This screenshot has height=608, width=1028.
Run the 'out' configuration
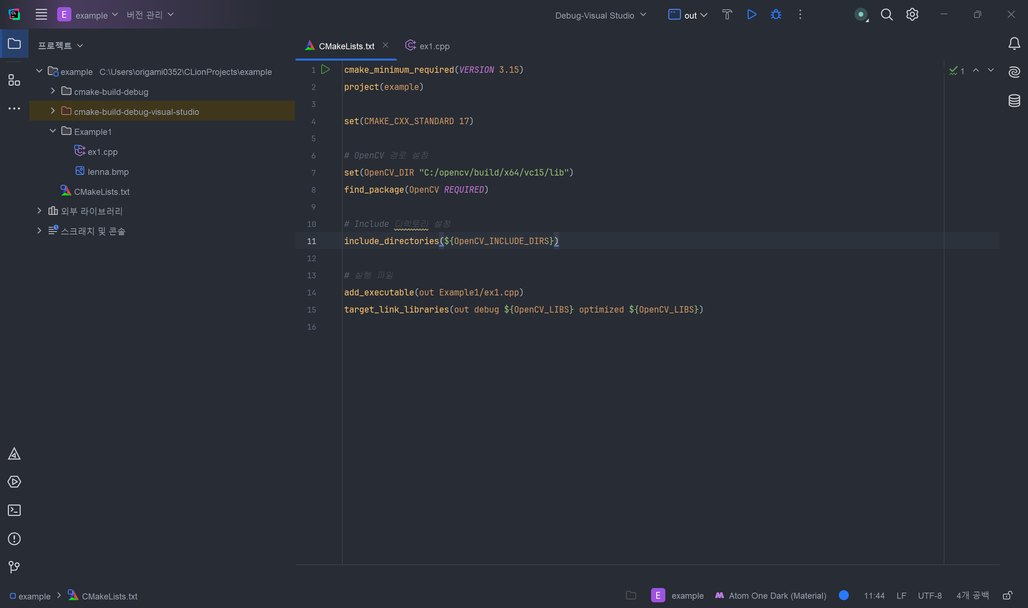click(751, 15)
